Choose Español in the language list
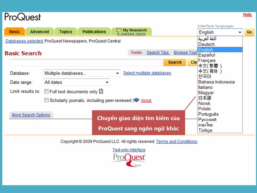Image resolution: width=257 pixels, height=193 pixels. [x=220, y=55]
